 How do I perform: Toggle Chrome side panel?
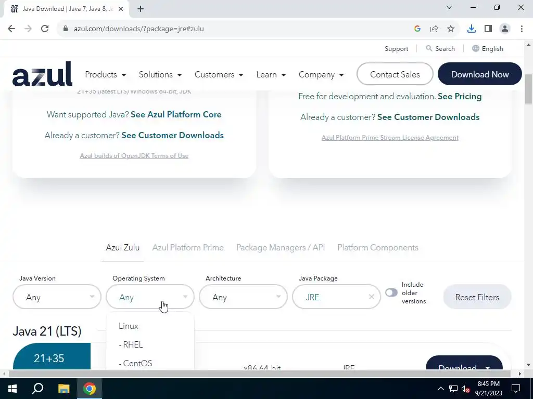point(488,29)
